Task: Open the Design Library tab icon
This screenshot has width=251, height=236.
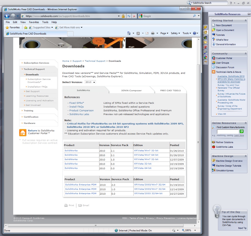Action: pyautogui.click(x=206, y=37)
